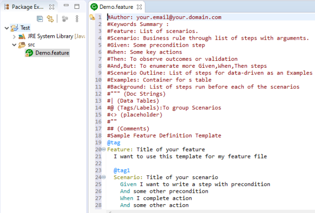This screenshot has height=213, width=315.
Task: Collapse the Feature block at line 20
Action: (104, 149)
